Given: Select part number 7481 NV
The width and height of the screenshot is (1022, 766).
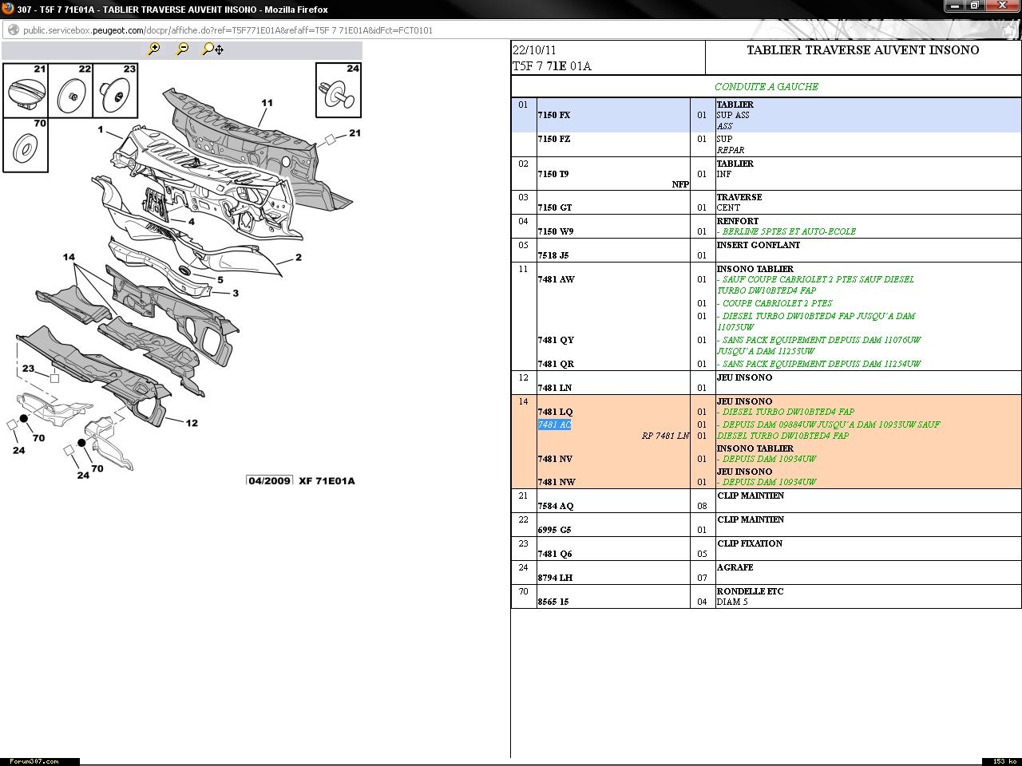Looking at the screenshot, I should [556, 459].
